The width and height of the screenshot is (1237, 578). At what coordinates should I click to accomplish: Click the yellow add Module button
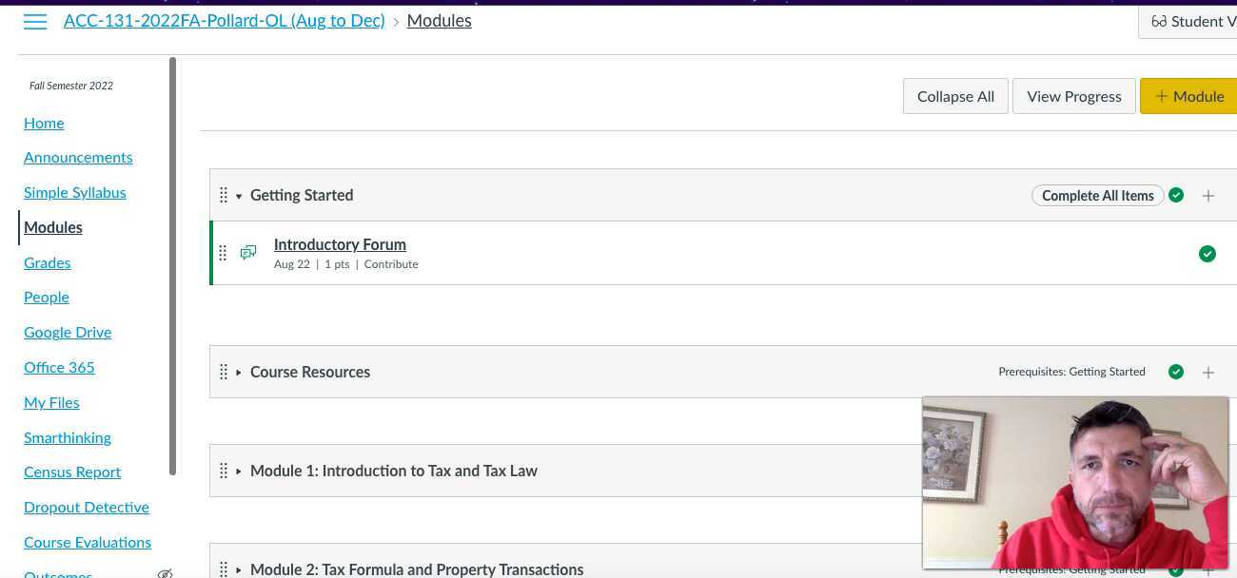pos(1188,96)
